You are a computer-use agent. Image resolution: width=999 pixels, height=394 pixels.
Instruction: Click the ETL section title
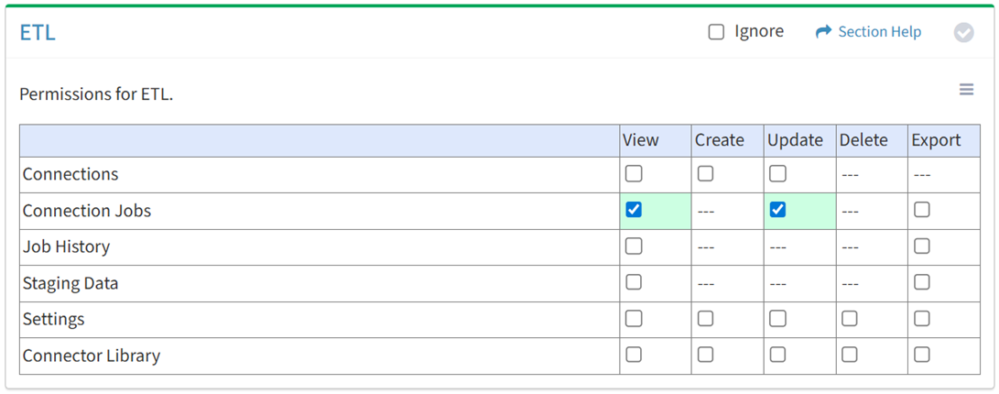pyautogui.click(x=38, y=32)
